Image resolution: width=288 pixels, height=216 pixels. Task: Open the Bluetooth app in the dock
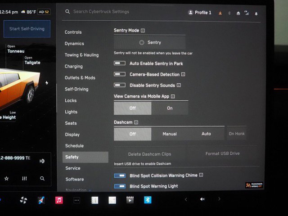pos(148,200)
